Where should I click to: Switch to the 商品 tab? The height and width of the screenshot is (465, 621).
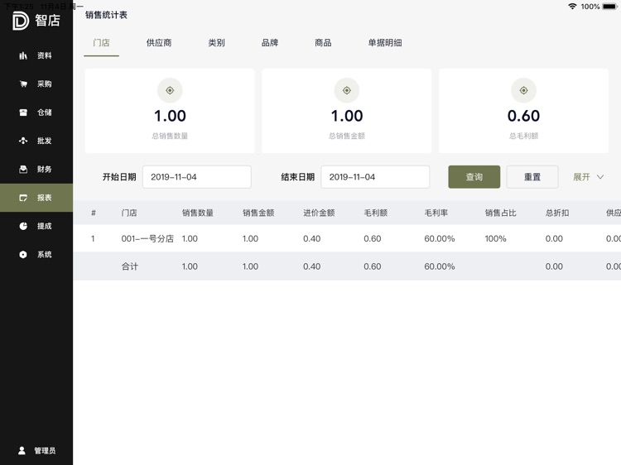tap(323, 43)
